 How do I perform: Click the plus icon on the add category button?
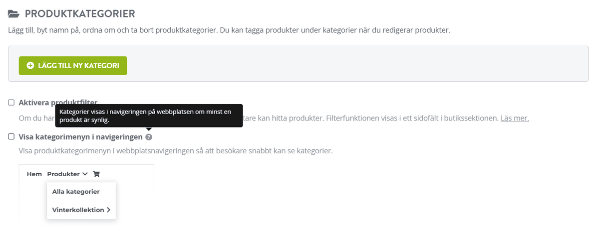point(30,66)
